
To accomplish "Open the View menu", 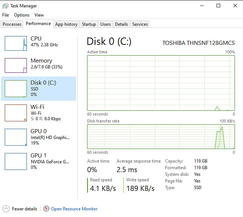I will click(x=39, y=15).
